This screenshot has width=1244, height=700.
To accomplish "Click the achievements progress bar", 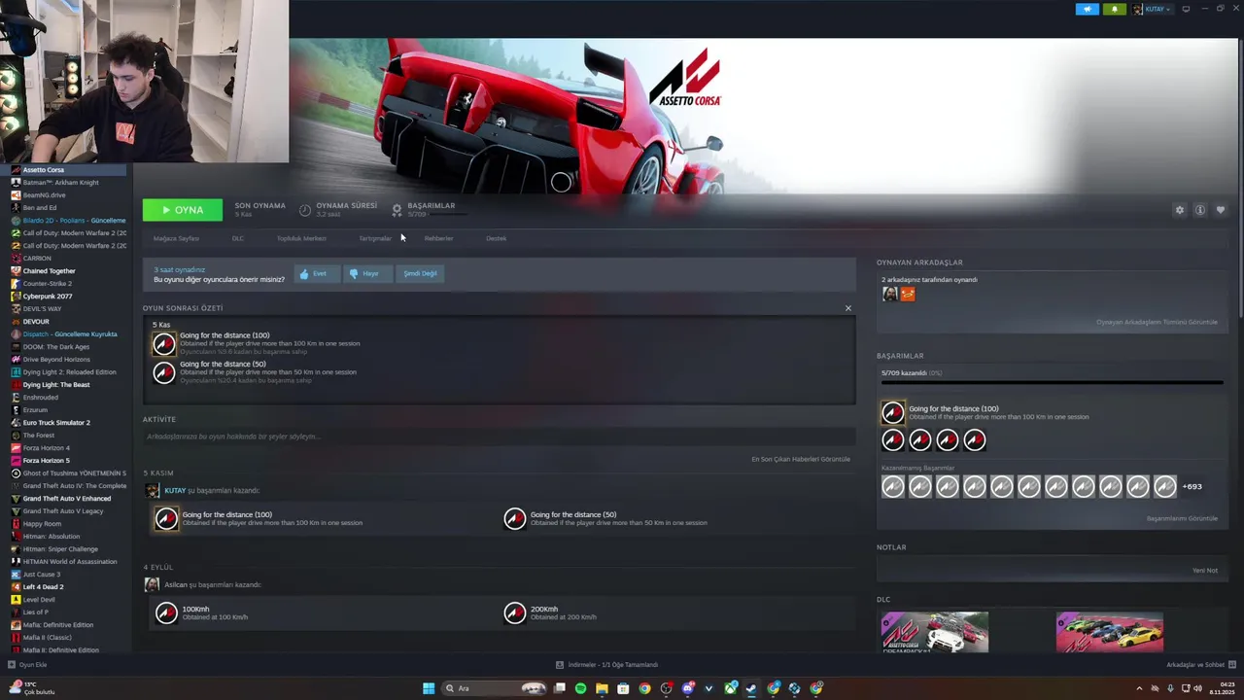I will tap(1052, 382).
